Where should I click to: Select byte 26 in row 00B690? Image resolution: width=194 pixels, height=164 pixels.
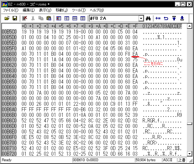point(39,104)
